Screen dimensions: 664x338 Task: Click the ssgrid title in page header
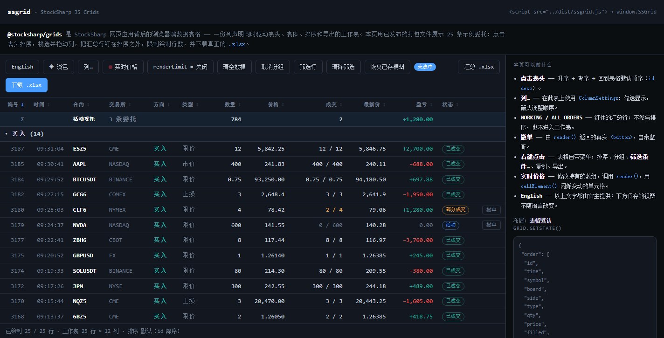click(19, 12)
